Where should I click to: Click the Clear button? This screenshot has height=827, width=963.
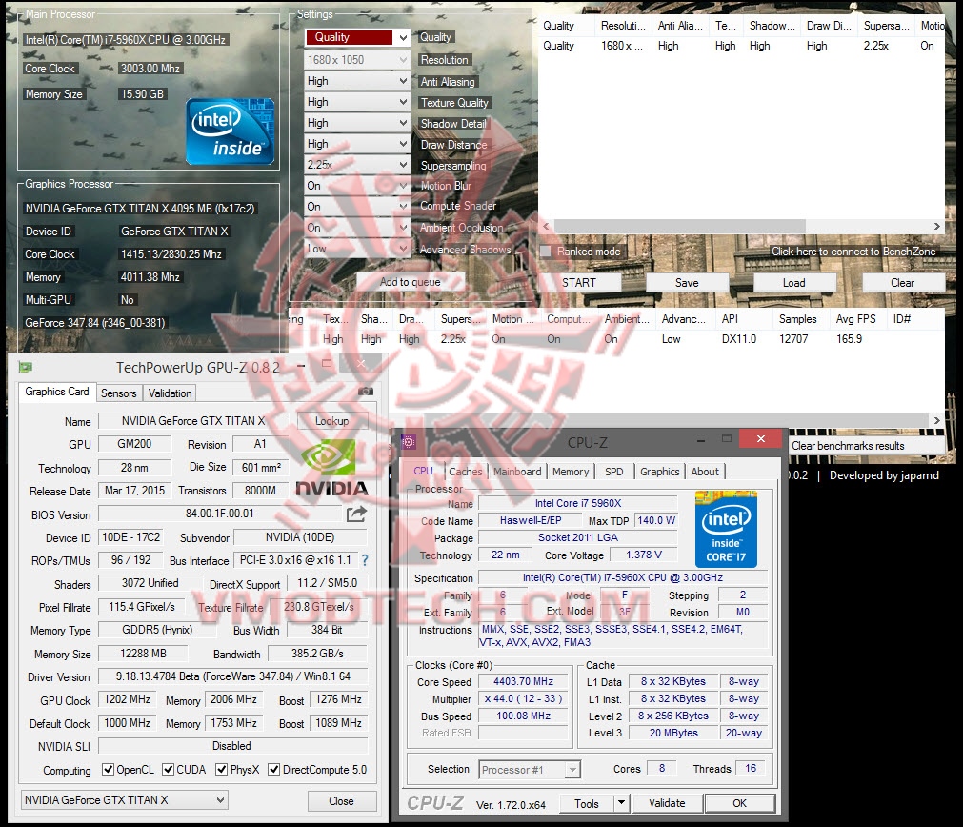click(x=903, y=283)
